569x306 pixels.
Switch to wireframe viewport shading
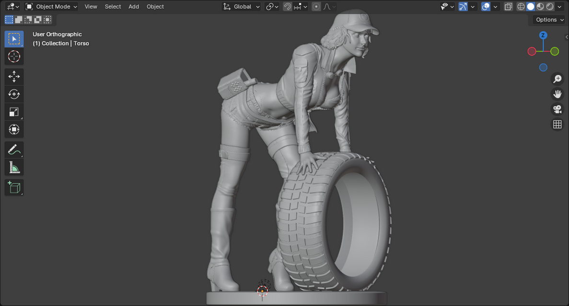[521, 7]
